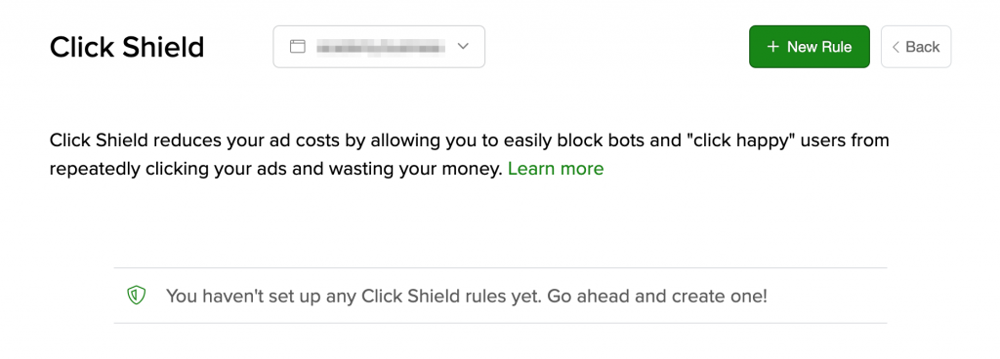Click the divider line above the shield notice
The width and height of the screenshot is (1000, 359).
pos(500,268)
